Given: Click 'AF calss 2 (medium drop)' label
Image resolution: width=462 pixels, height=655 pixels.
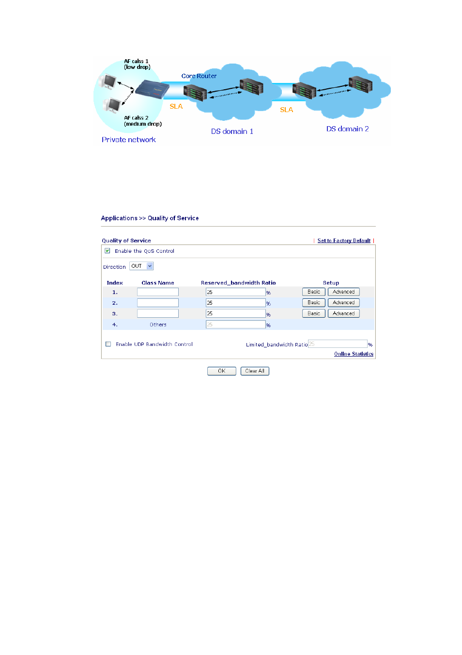Looking at the screenshot, I should 143,121.
